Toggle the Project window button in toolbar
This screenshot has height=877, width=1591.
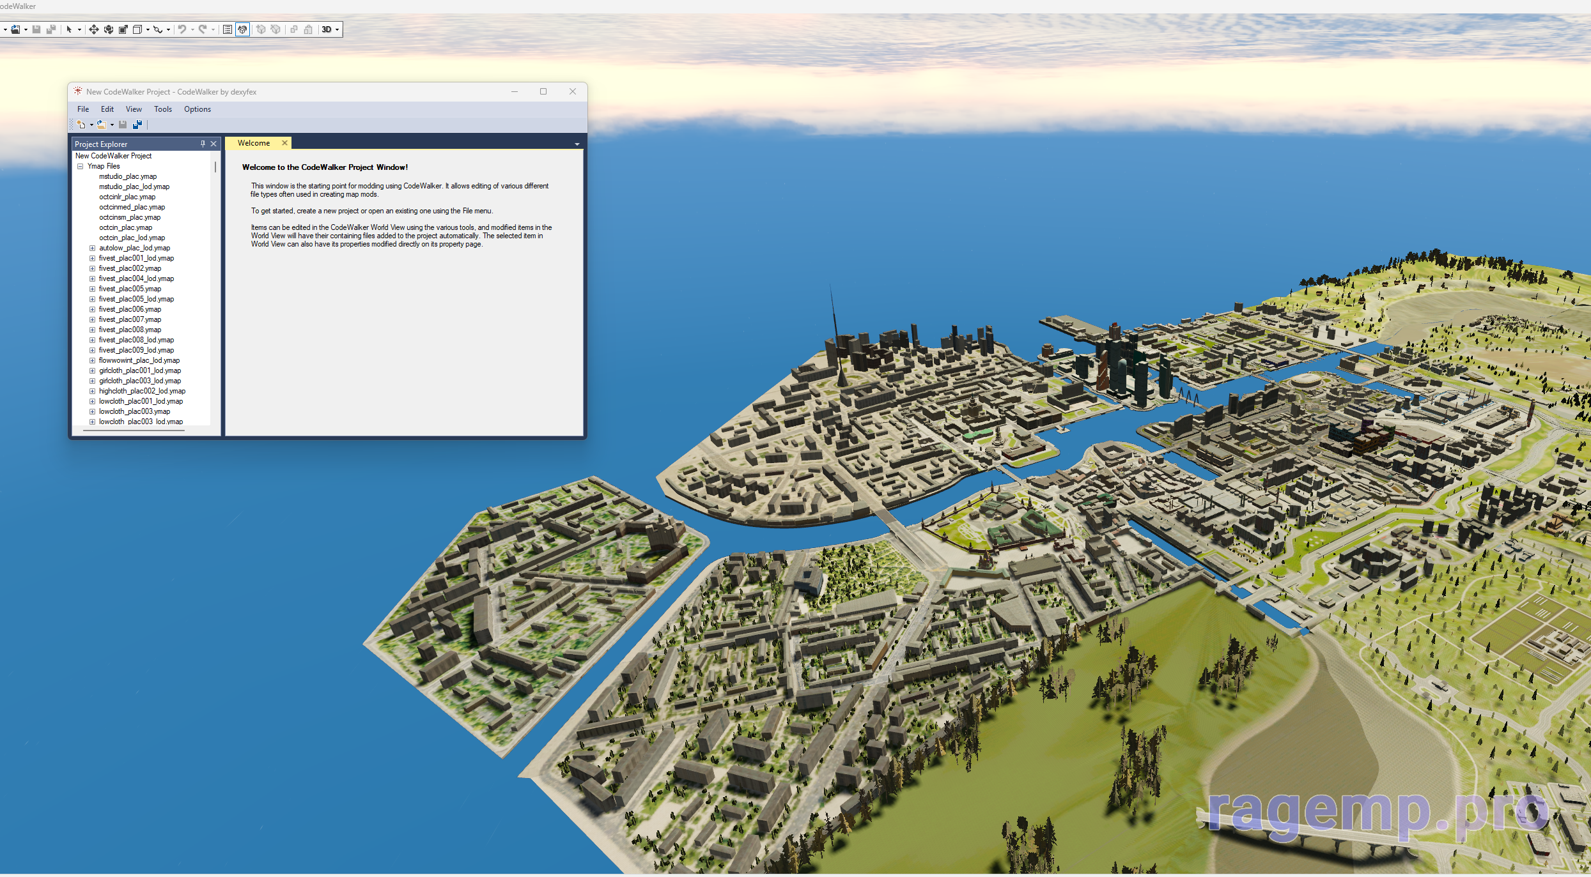(x=242, y=29)
